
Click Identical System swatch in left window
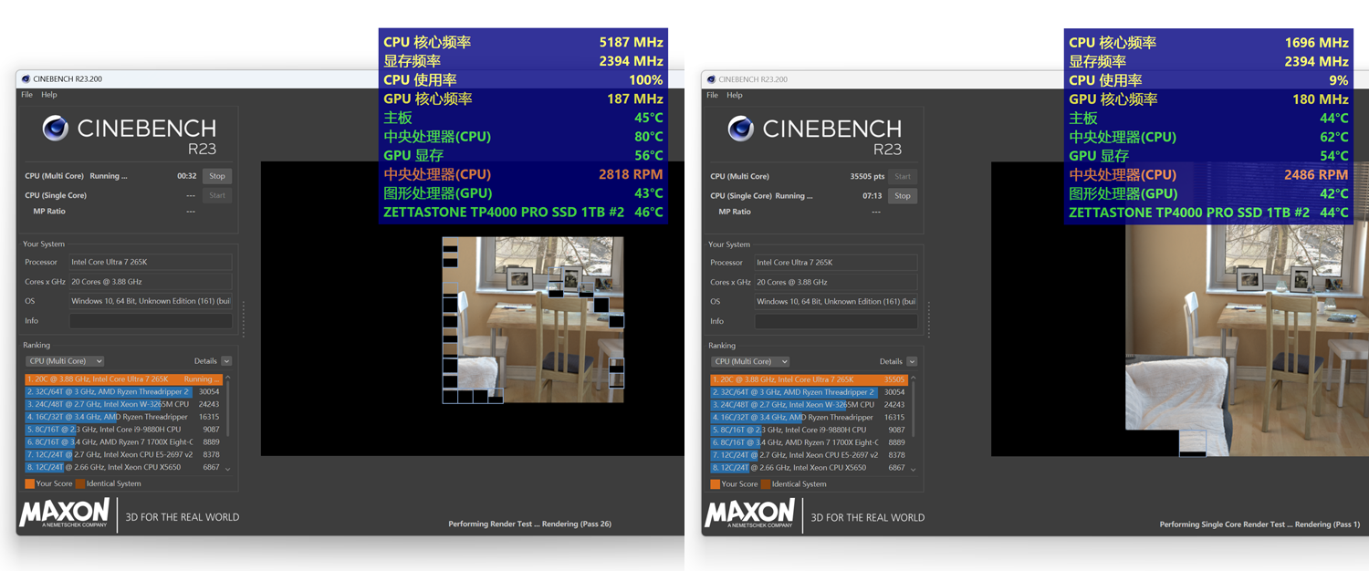(x=80, y=483)
